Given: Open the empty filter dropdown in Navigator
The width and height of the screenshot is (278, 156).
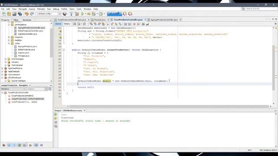Looking at the screenshot, I should (x=37, y=89).
